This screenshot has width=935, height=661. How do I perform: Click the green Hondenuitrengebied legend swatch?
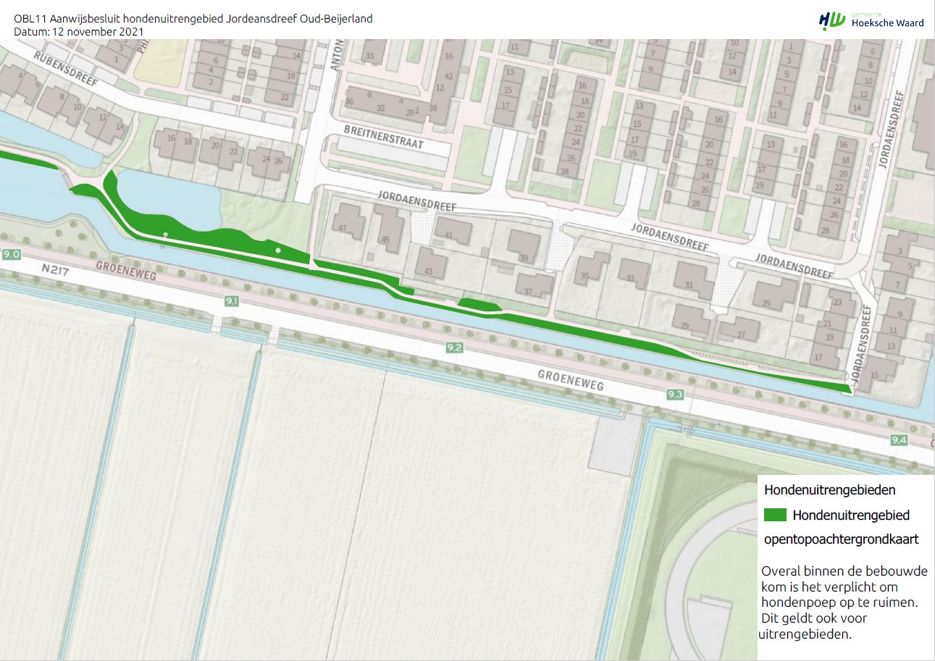click(x=775, y=515)
